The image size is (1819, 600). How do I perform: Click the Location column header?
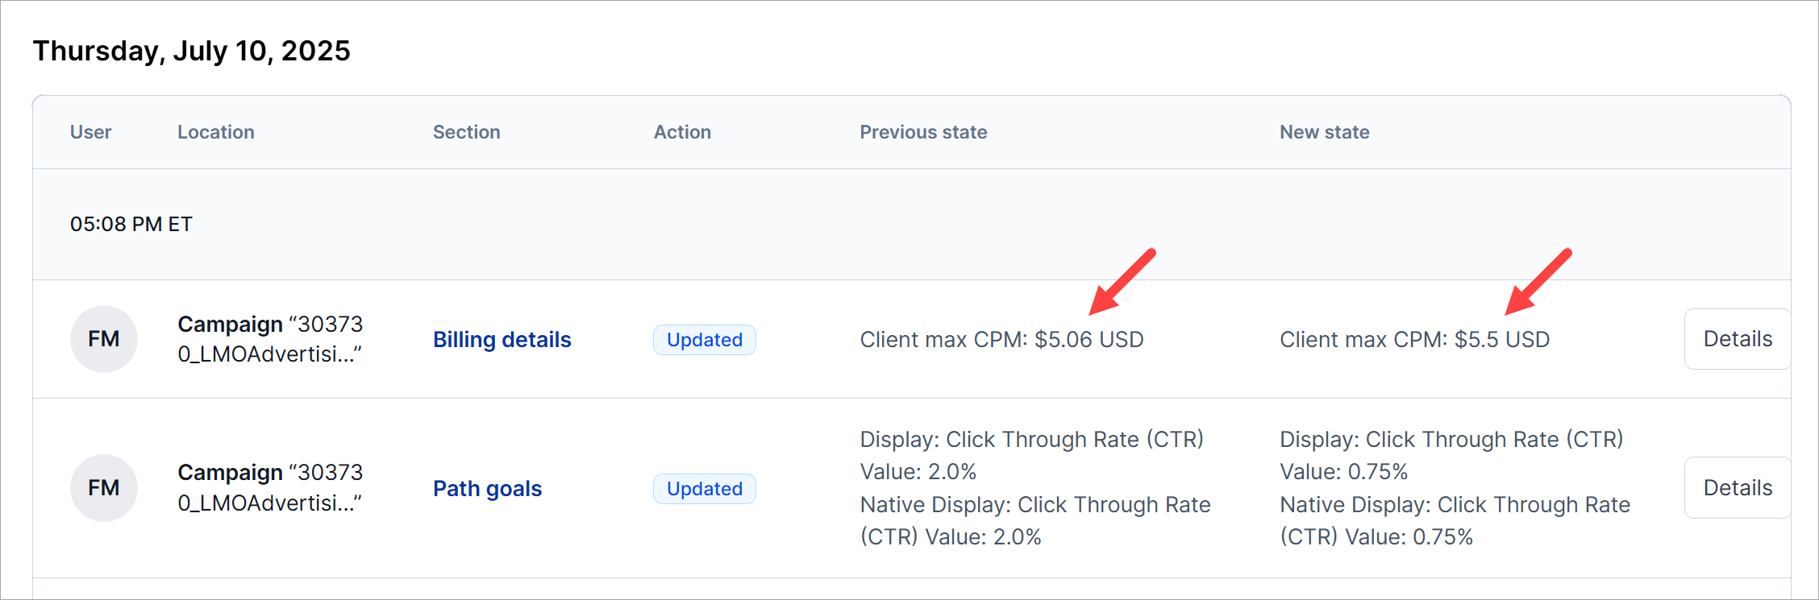[215, 132]
